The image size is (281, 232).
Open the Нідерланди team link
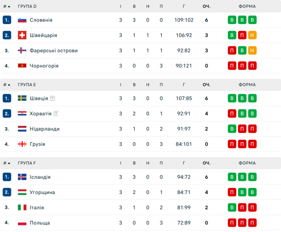point(44,129)
